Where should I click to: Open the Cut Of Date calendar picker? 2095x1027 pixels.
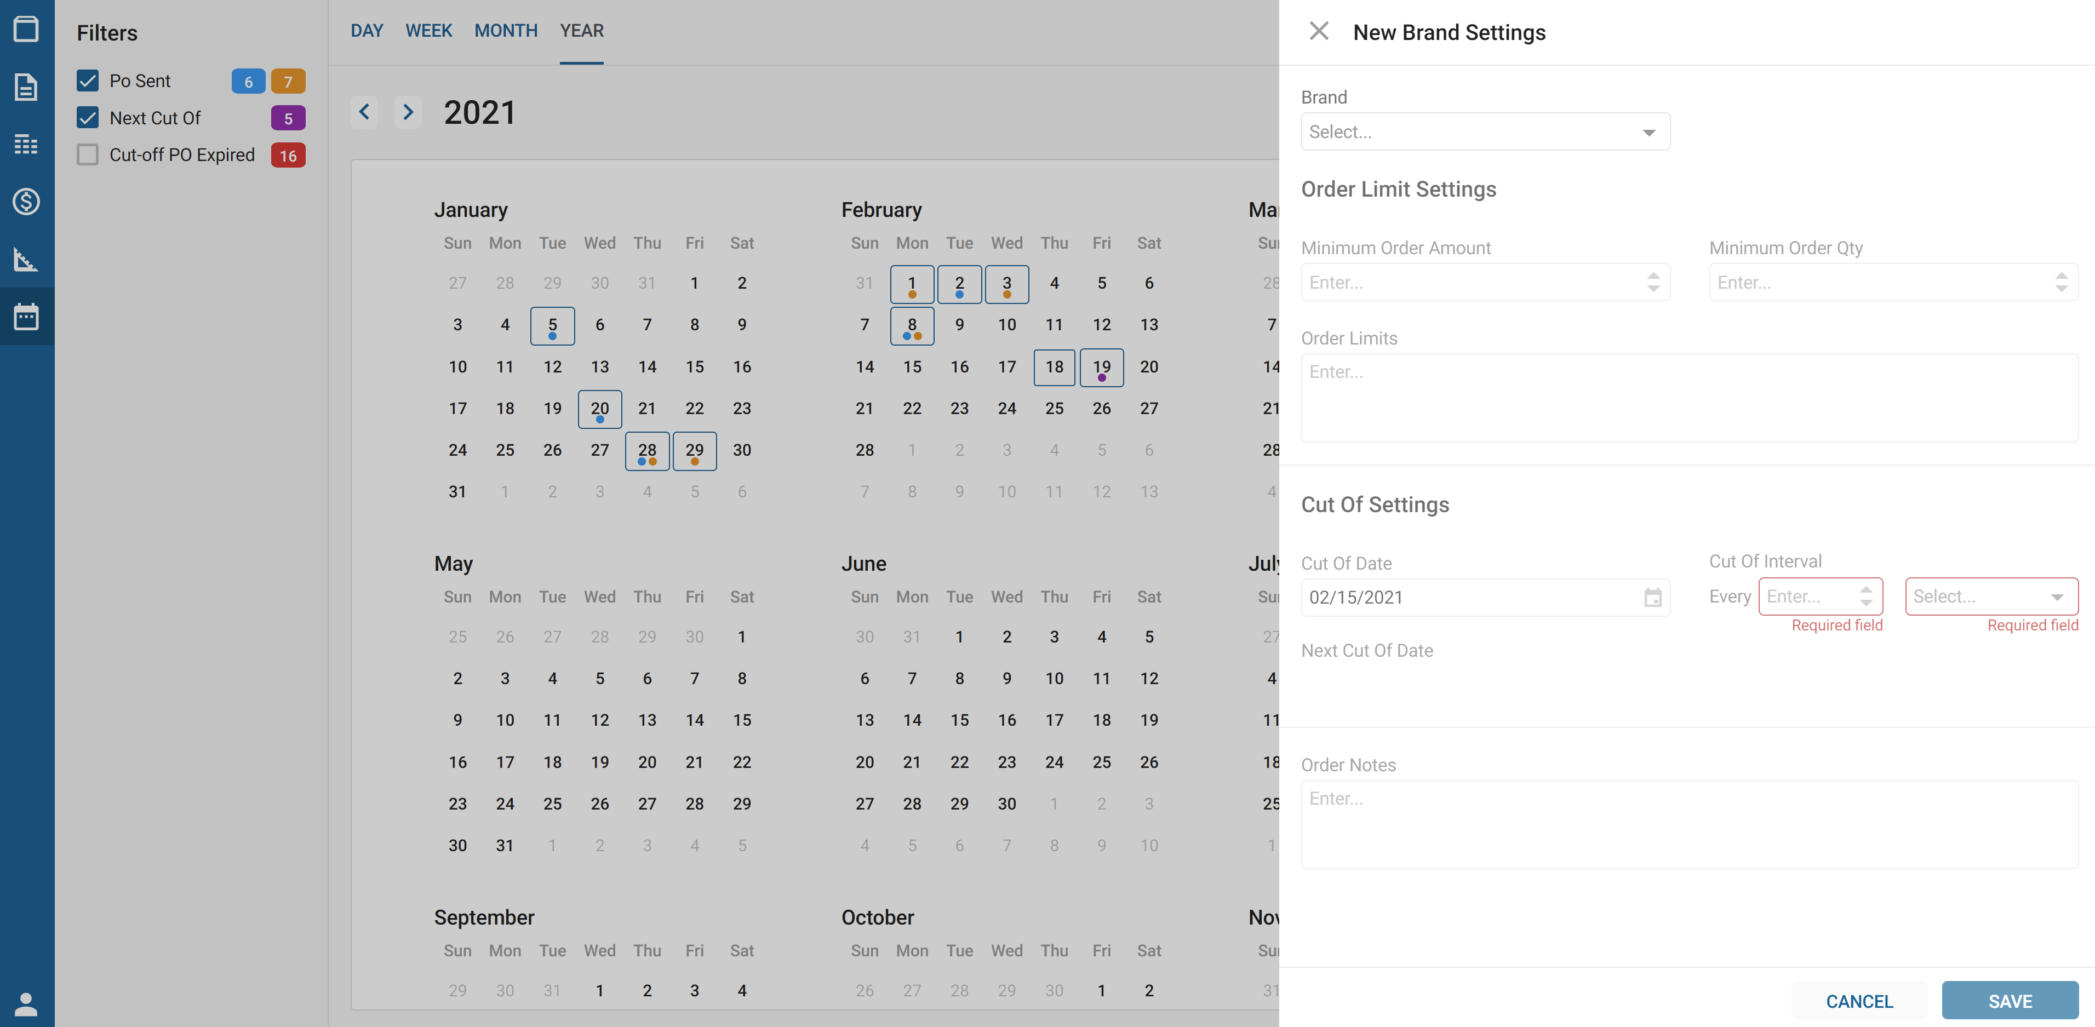pyautogui.click(x=1652, y=598)
